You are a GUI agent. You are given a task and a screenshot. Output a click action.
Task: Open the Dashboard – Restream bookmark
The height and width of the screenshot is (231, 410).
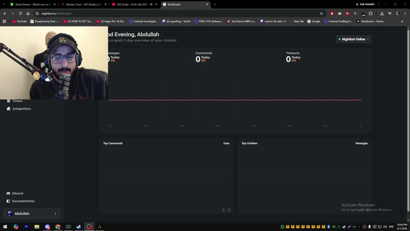tap(371, 21)
